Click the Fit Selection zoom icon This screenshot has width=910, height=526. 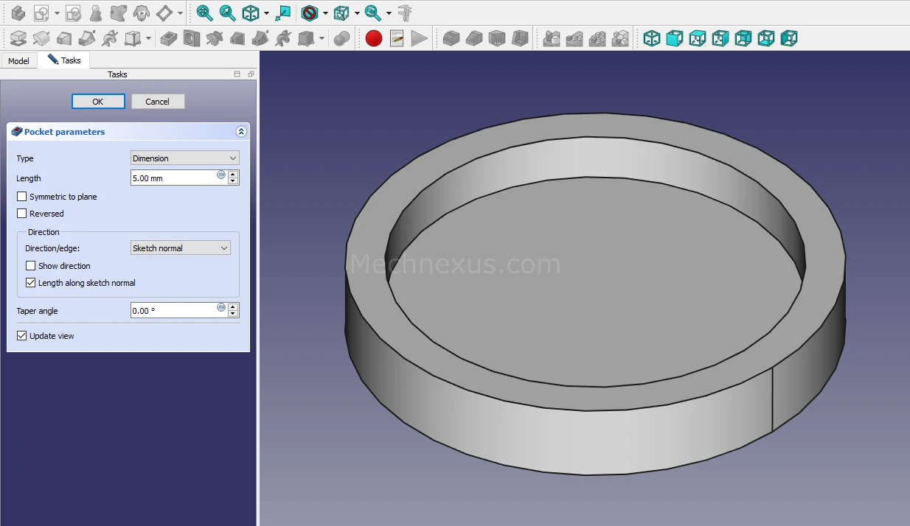tap(227, 13)
